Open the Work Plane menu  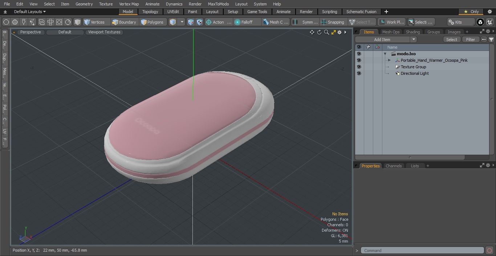391,22
